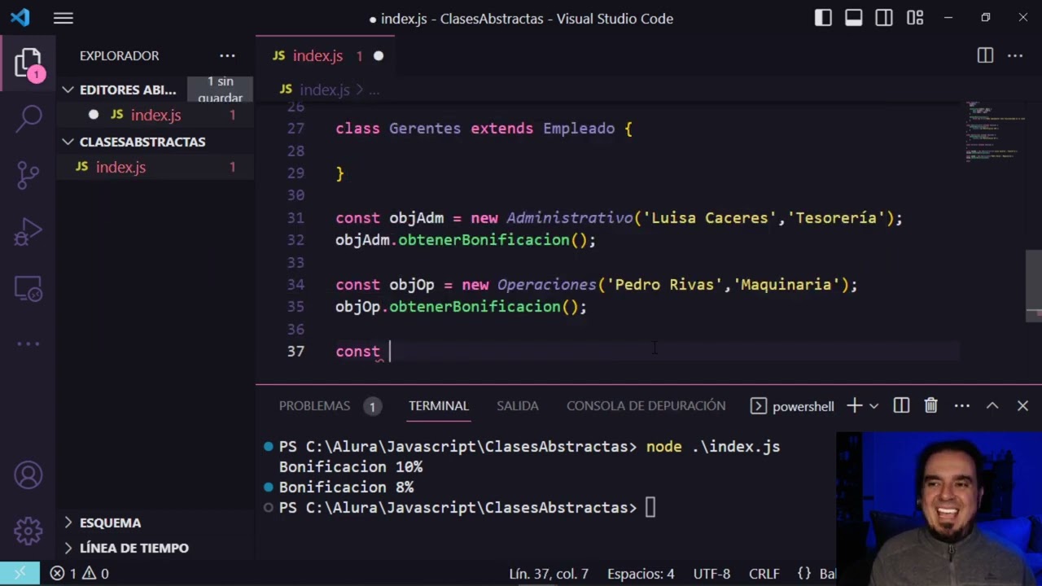This screenshot has height=586, width=1042.
Task: Switch to the TERMINAL panel tab
Action: [x=439, y=405]
